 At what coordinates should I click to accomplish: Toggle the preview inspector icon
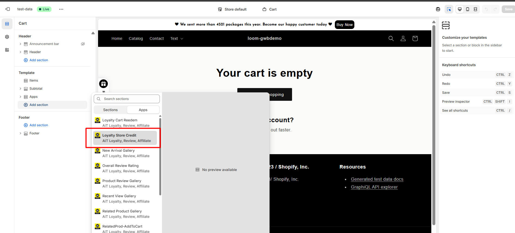[x=449, y=9]
